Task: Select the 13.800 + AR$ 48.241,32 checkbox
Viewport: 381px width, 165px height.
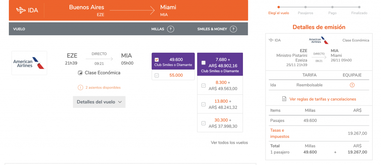Action: click(x=204, y=104)
